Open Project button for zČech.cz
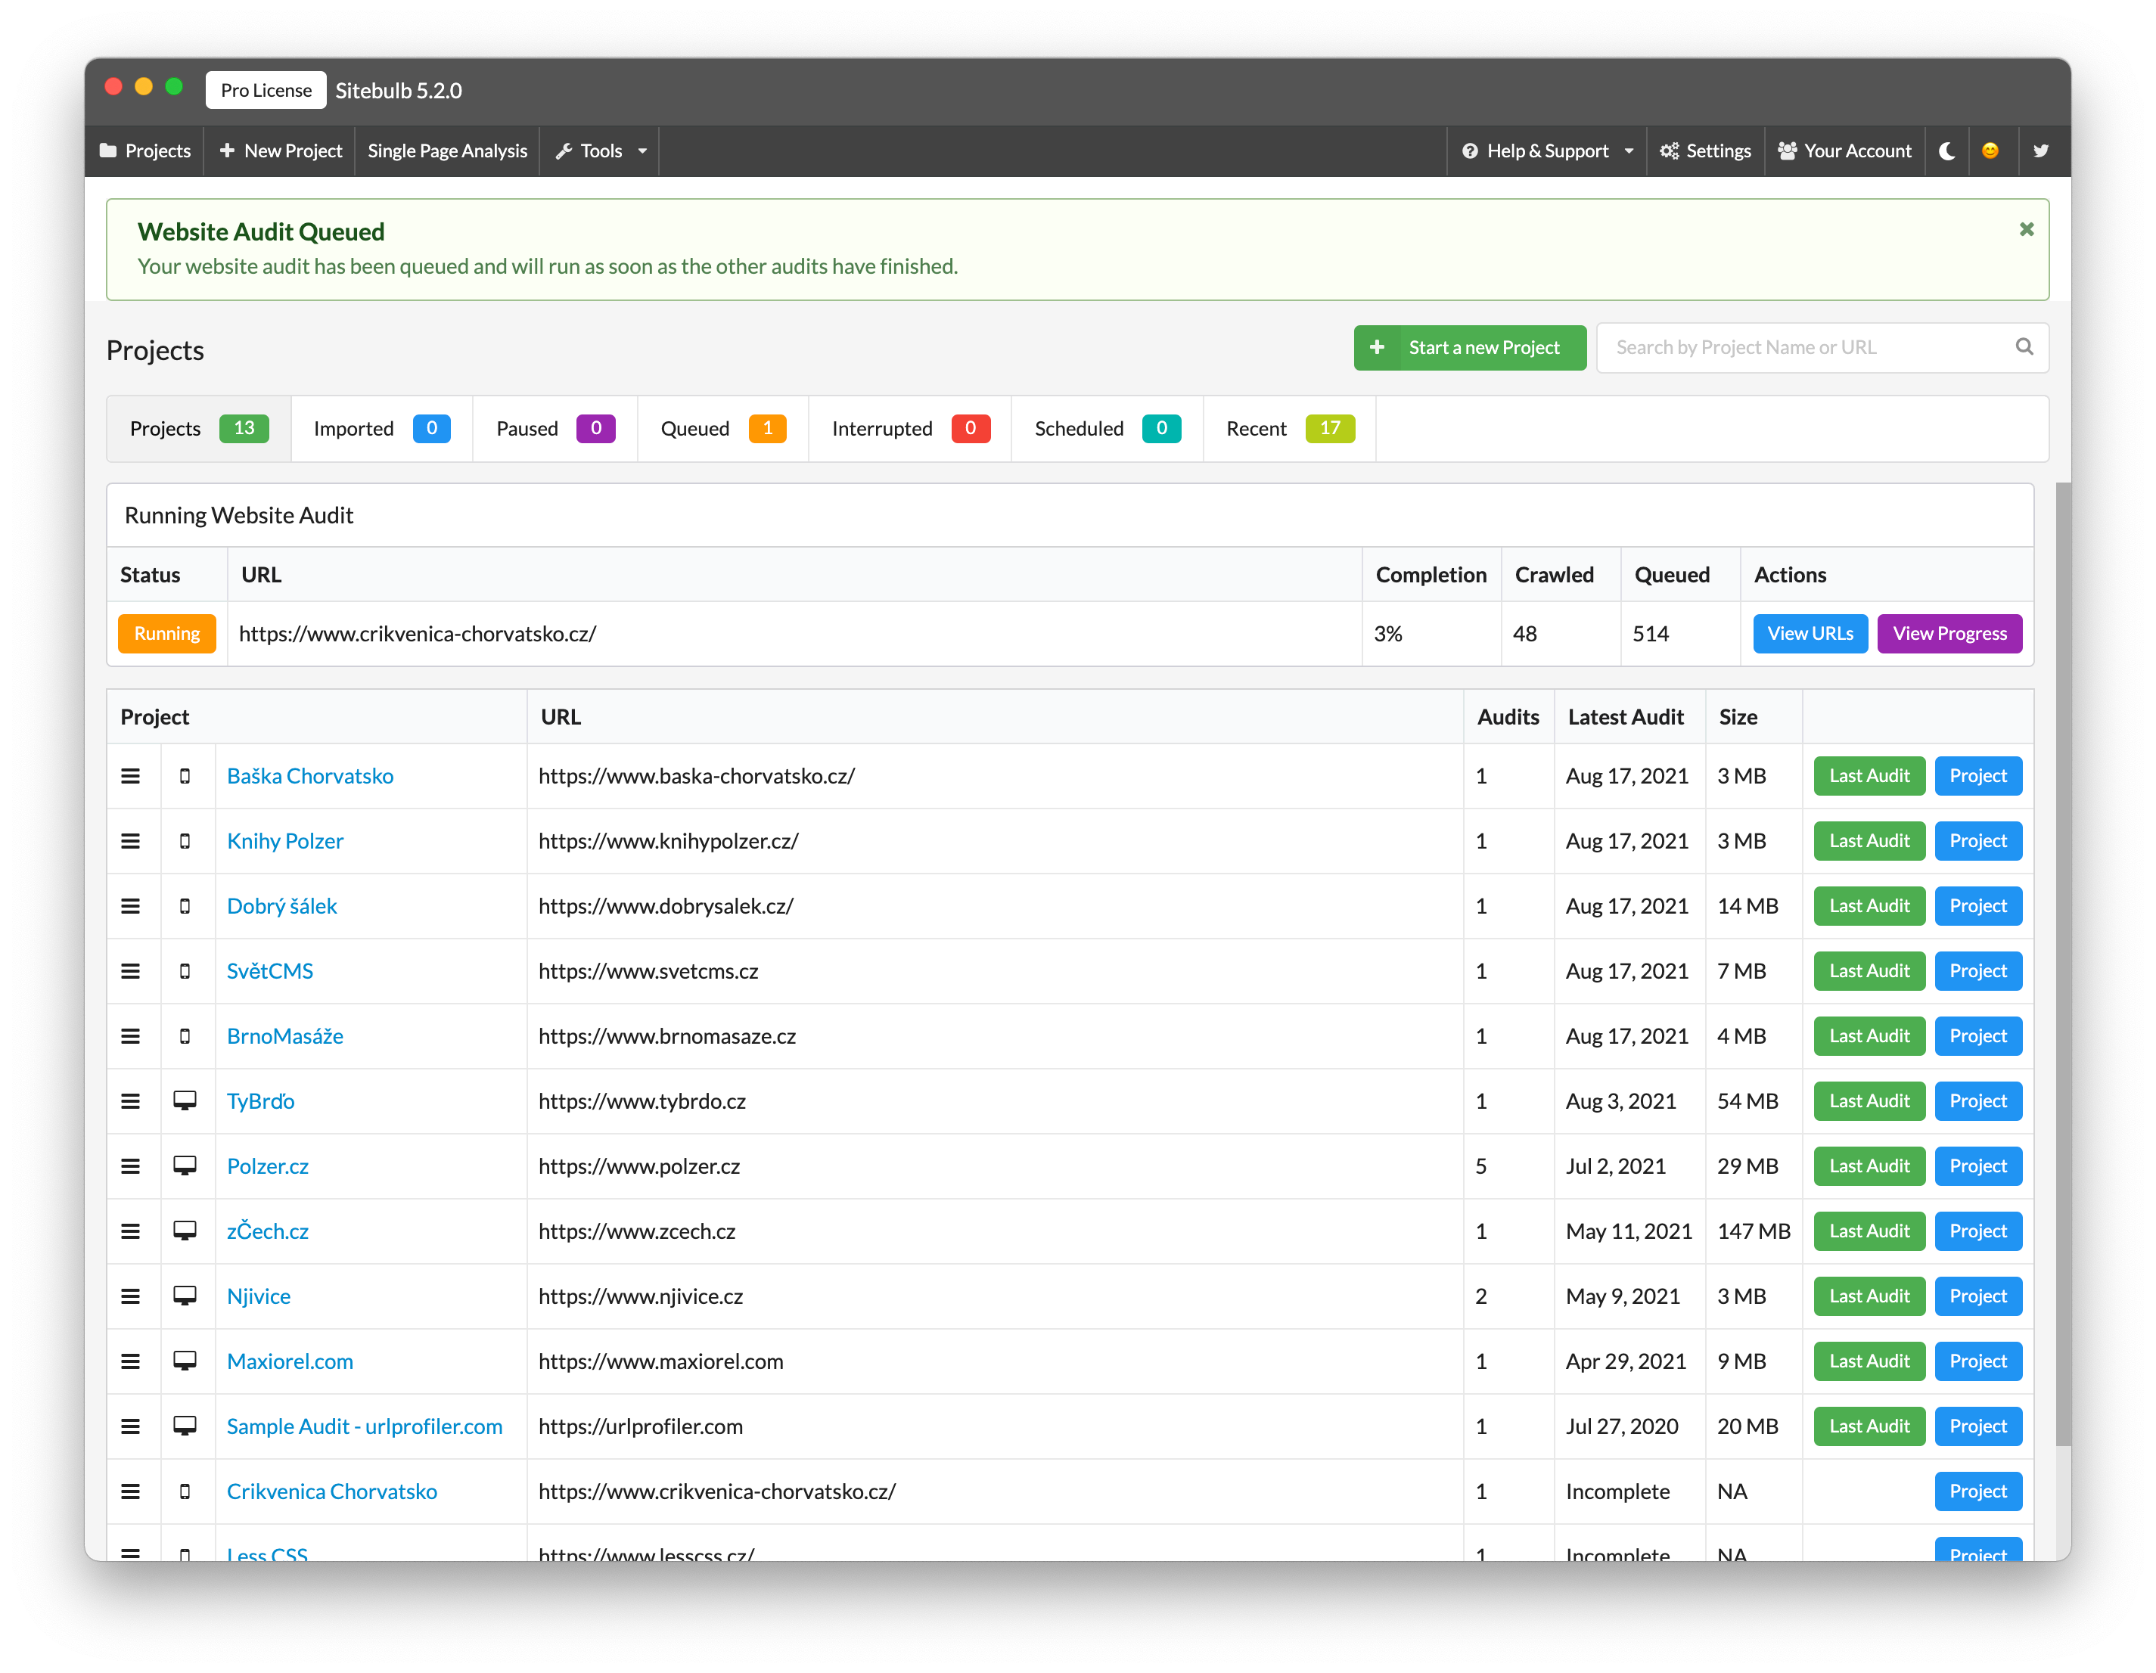Screen dimensions: 2156x1673 tap(1977, 1232)
